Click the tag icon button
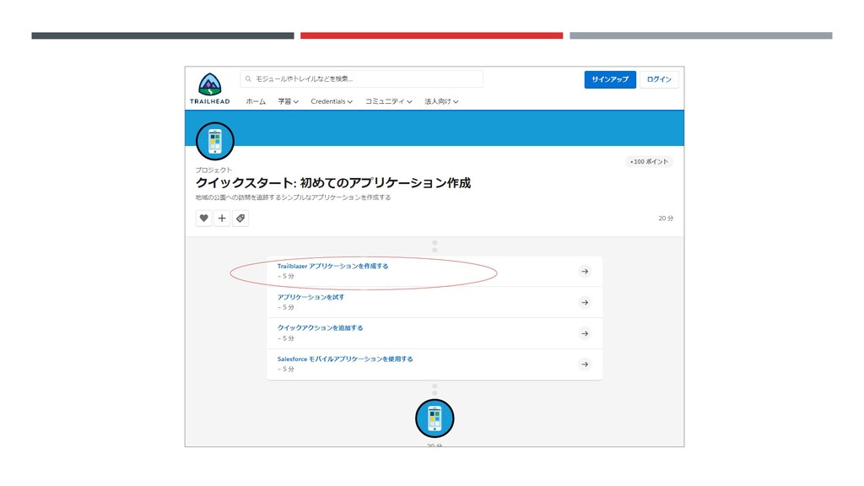The width and height of the screenshot is (864, 486). coord(240,219)
